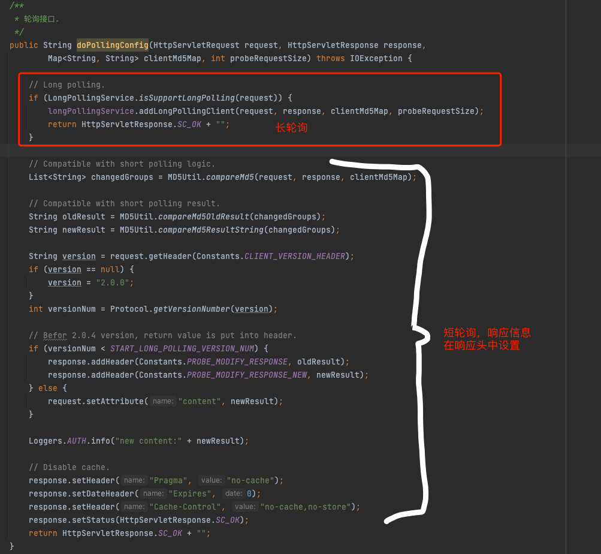Click the "no-cache,no-store" string literal

click(x=306, y=507)
